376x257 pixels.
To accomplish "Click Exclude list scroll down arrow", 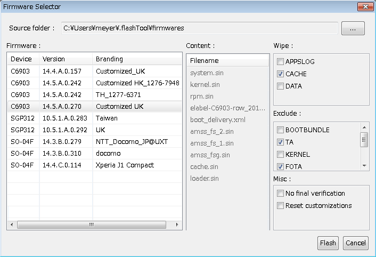I will click(x=364, y=166).
